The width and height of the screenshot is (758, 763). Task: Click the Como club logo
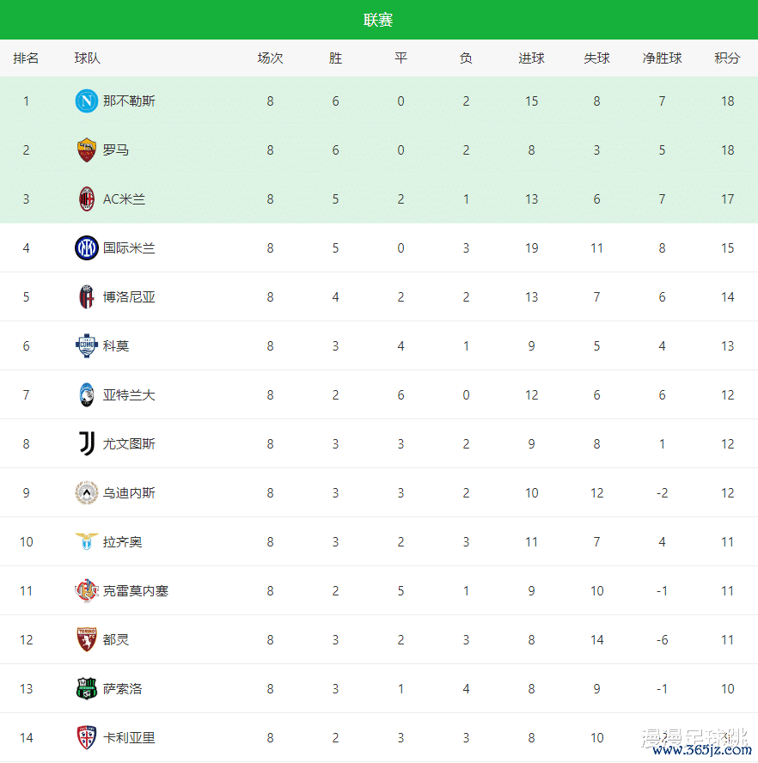(x=87, y=346)
